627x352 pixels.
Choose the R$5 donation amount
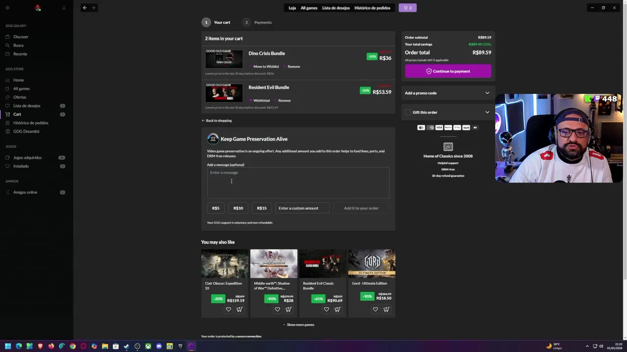pyautogui.click(x=216, y=208)
